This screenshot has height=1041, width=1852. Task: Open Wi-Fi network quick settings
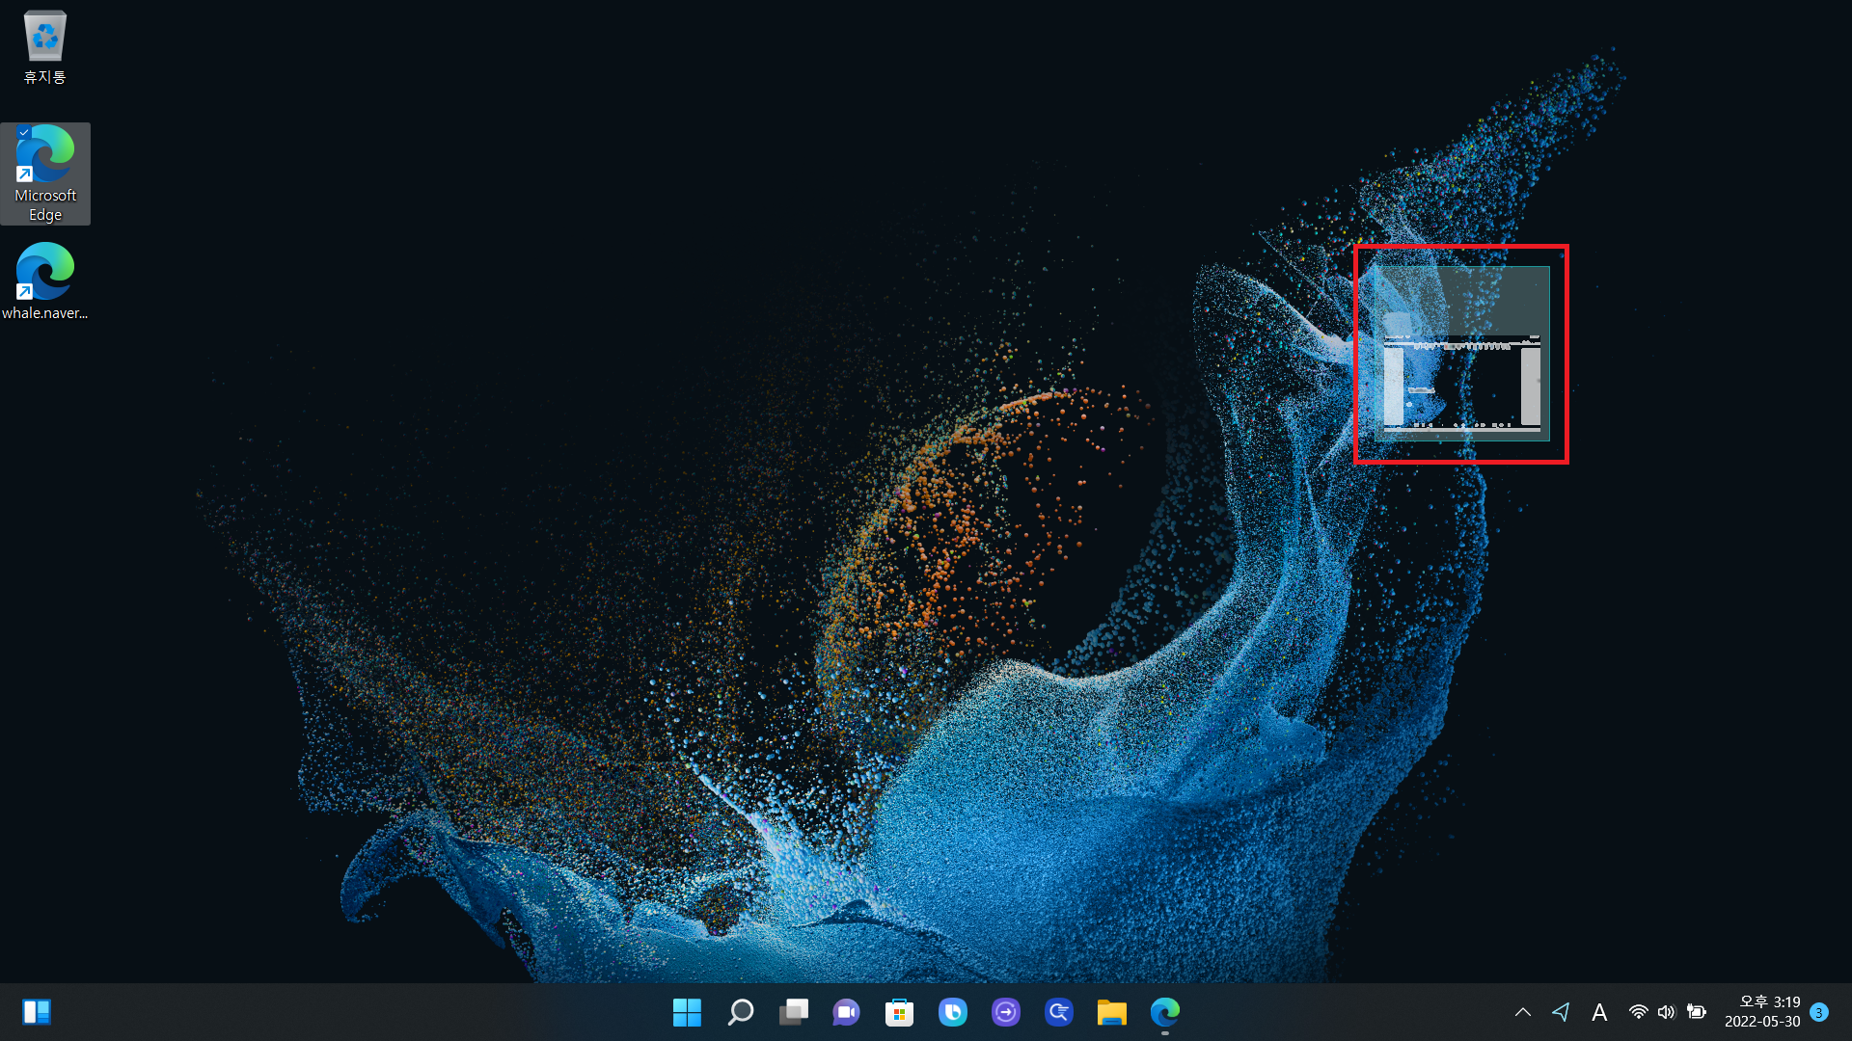[1638, 1012]
